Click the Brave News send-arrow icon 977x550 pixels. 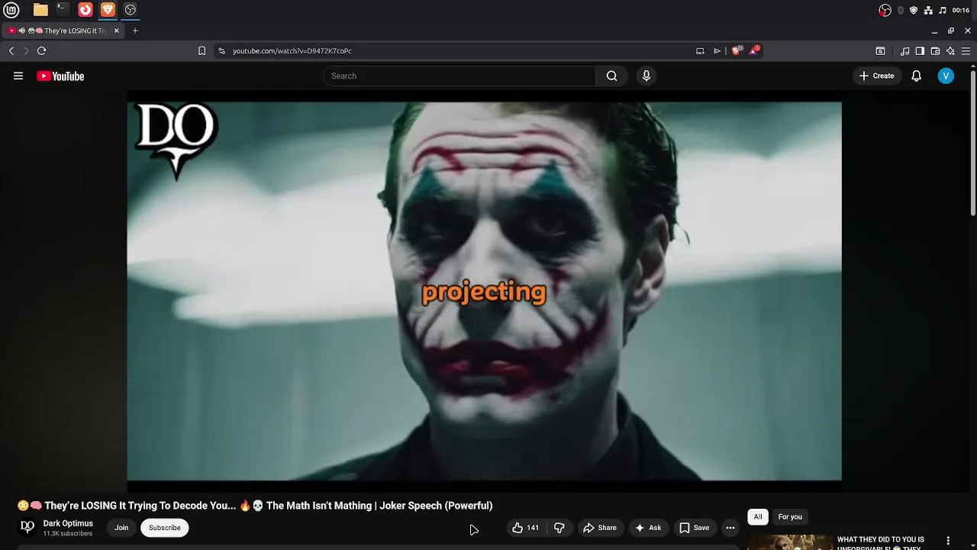pos(717,50)
